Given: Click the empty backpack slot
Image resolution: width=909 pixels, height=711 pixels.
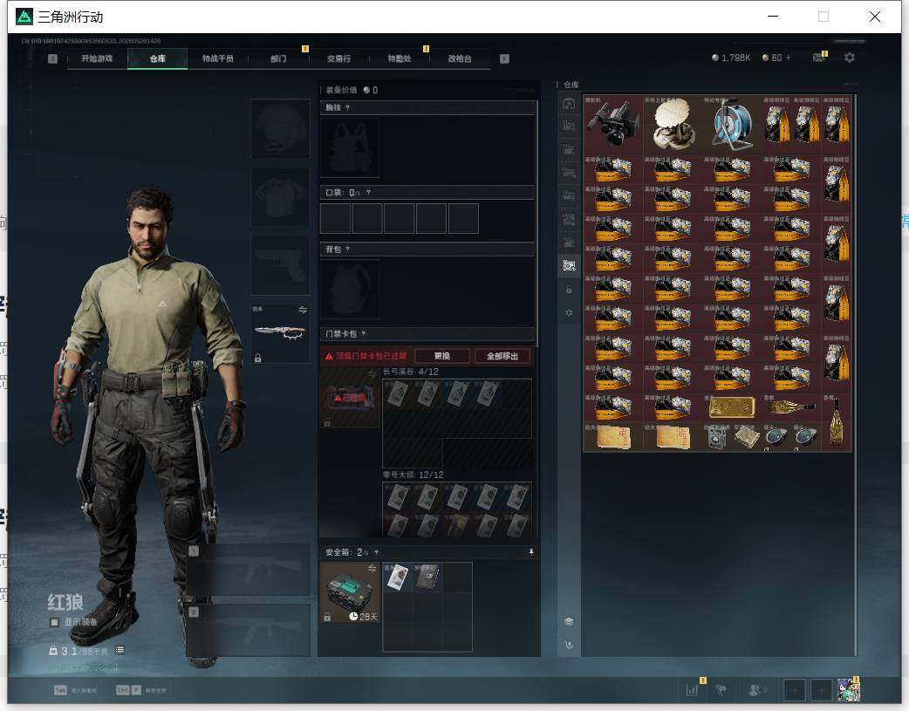Looking at the screenshot, I should click(350, 289).
